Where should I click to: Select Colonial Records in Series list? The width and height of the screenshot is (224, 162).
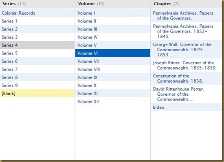37,13
